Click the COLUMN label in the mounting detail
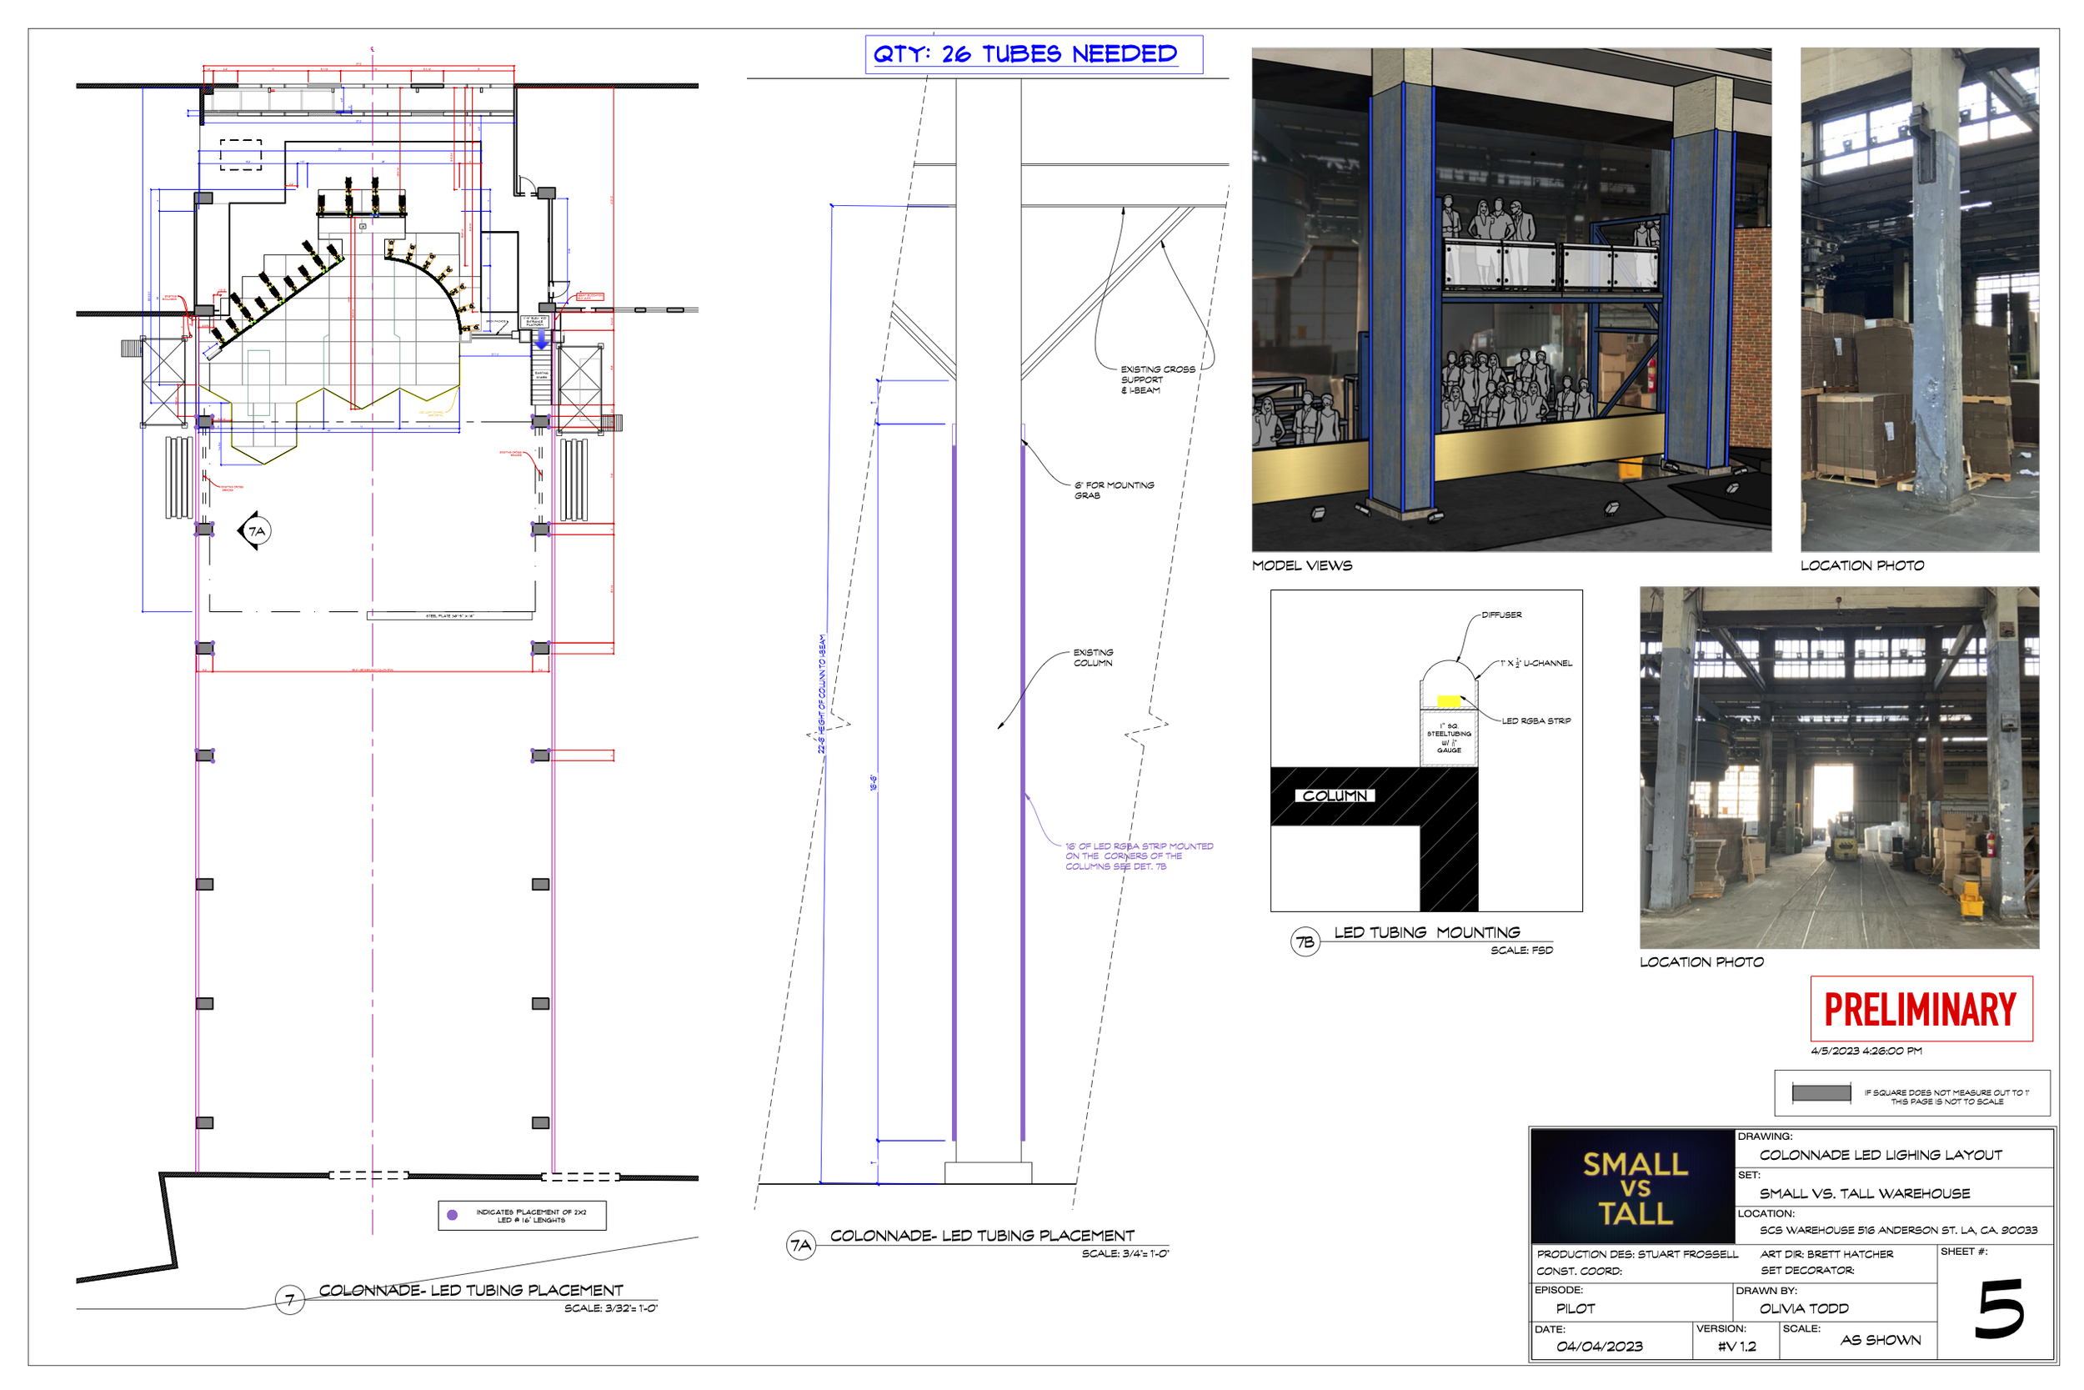2084x1390 pixels. pyautogui.click(x=1335, y=796)
